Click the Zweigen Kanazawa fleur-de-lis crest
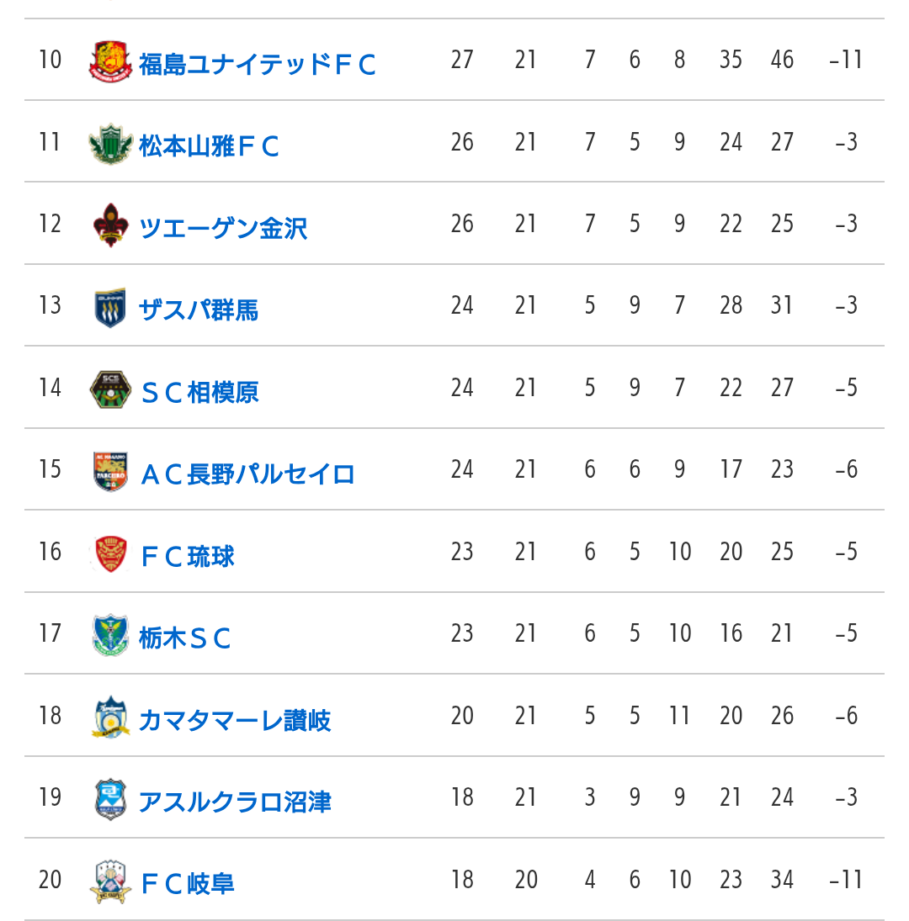 click(x=110, y=225)
